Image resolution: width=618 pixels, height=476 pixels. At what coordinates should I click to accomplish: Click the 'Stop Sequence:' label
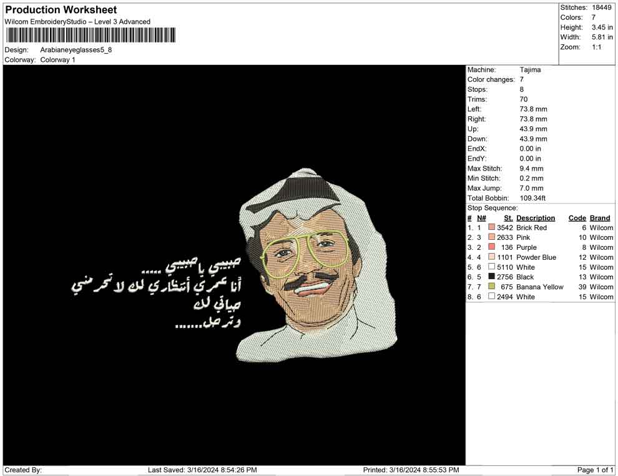pos(493,208)
